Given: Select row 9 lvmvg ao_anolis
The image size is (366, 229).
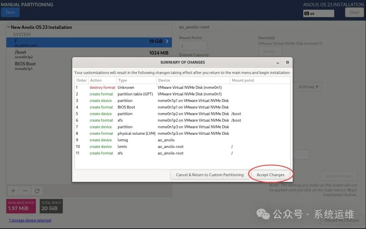Looking at the screenshot, I should 182,140.
